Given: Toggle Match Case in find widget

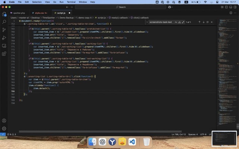Looking at the screenshot, I should pos(176,22).
